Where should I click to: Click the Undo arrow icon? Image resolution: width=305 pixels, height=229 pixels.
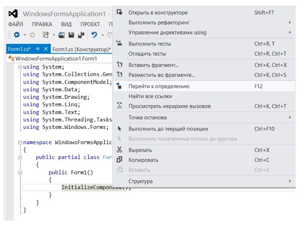[x=94, y=35]
